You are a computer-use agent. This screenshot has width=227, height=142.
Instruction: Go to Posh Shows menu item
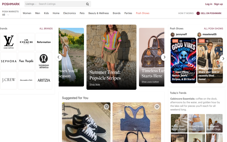(x=143, y=13)
